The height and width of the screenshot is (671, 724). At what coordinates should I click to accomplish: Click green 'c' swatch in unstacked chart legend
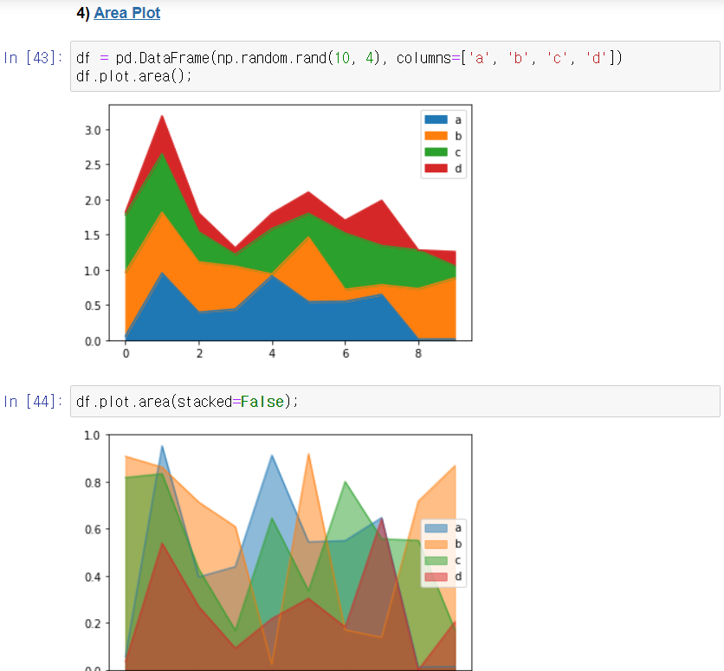[x=436, y=560]
